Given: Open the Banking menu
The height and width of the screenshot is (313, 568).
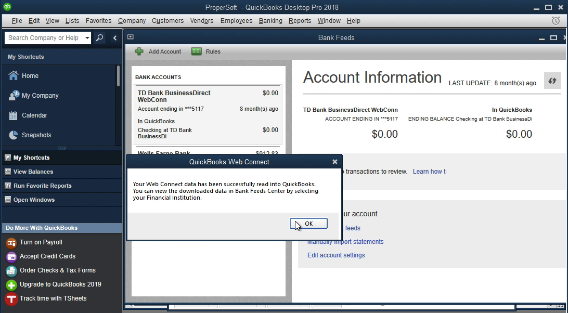Looking at the screenshot, I should coord(270,21).
